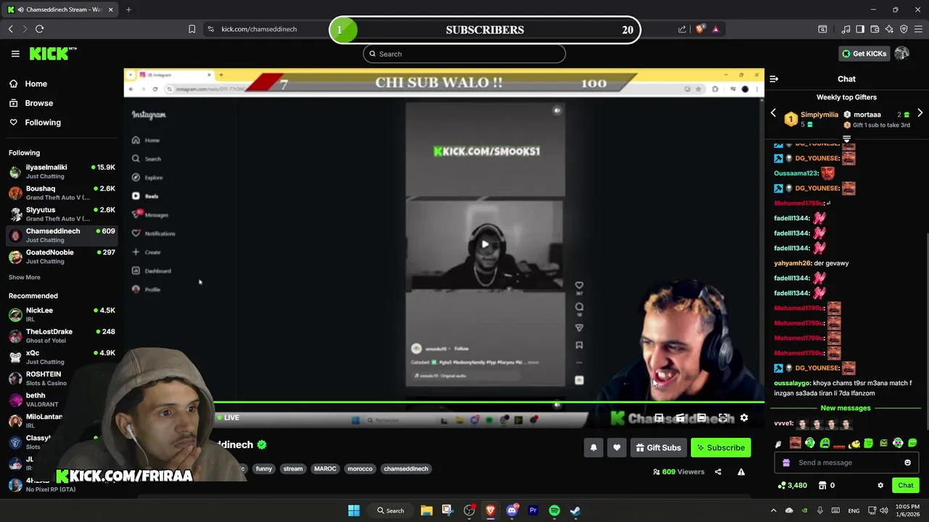
Task: Open xQc recommended channel
Action: [x=62, y=357]
